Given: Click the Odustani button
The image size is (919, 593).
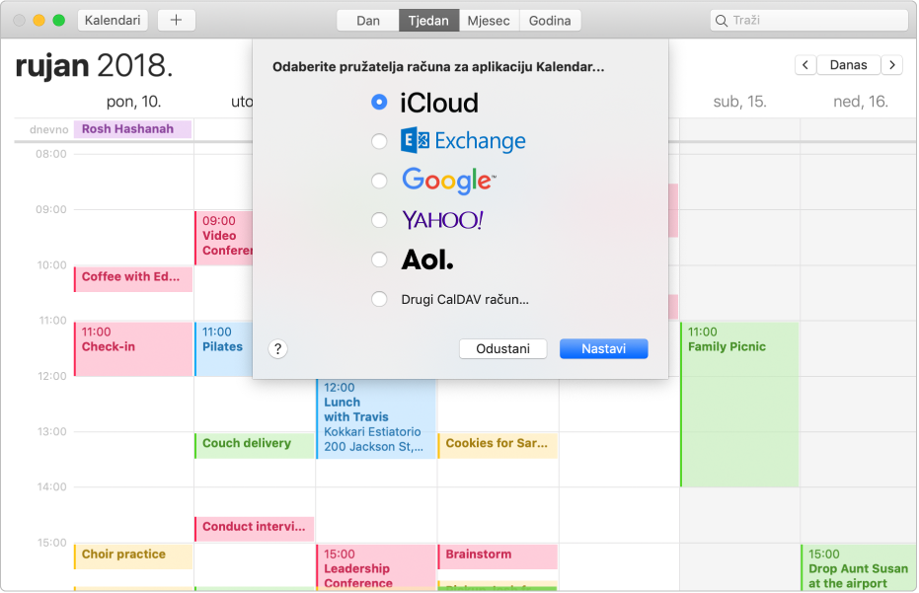Looking at the screenshot, I should (x=502, y=348).
